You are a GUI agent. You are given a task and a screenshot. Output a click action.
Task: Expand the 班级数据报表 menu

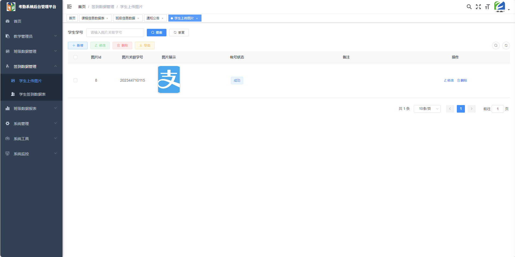(x=55, y=108)
